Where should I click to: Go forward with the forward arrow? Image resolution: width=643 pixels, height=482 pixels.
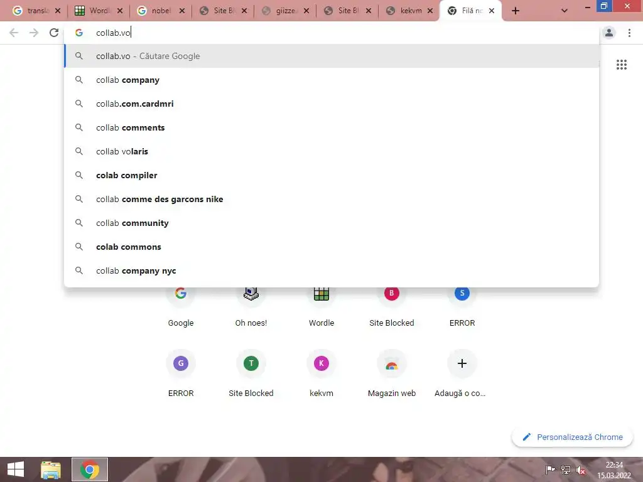34,33
